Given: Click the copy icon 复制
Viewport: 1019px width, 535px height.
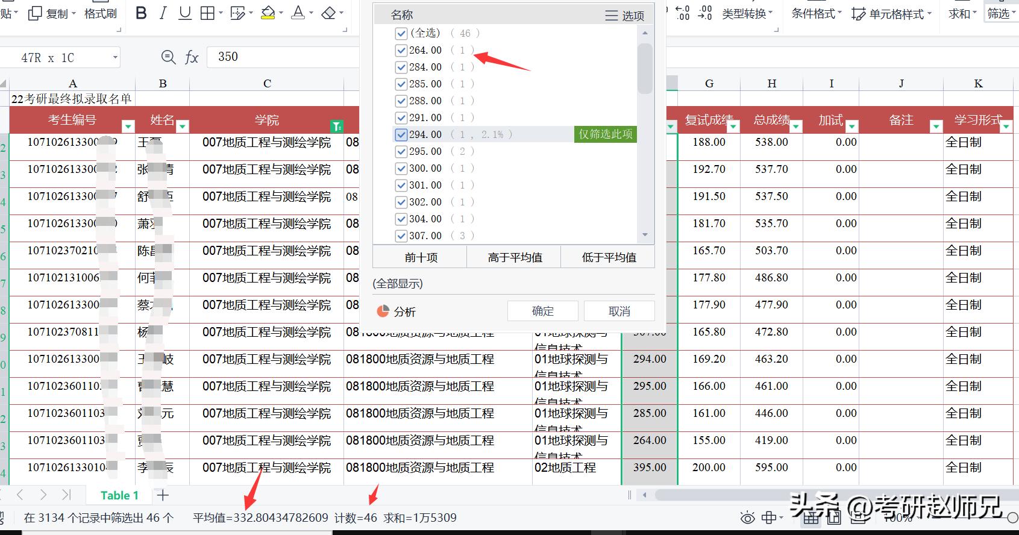Looking at the screenshot, I should coord(49,13).
